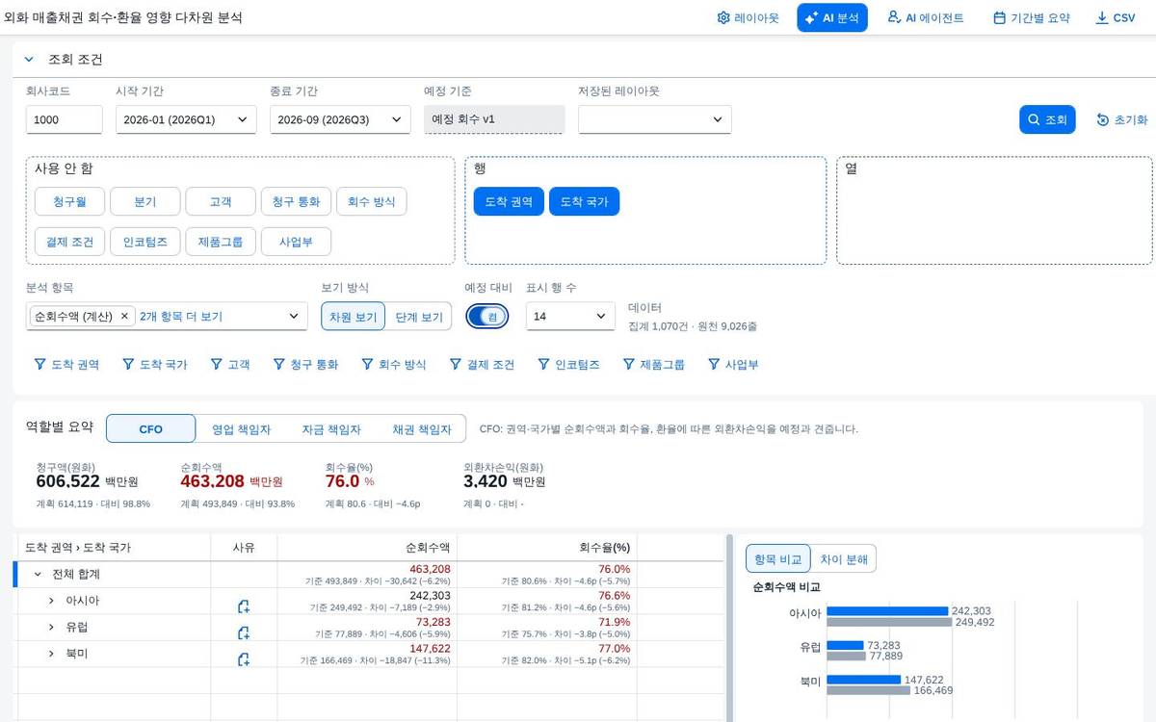Collapse the 전체 합계 row

pyautogui.click(x=38, y=574)
